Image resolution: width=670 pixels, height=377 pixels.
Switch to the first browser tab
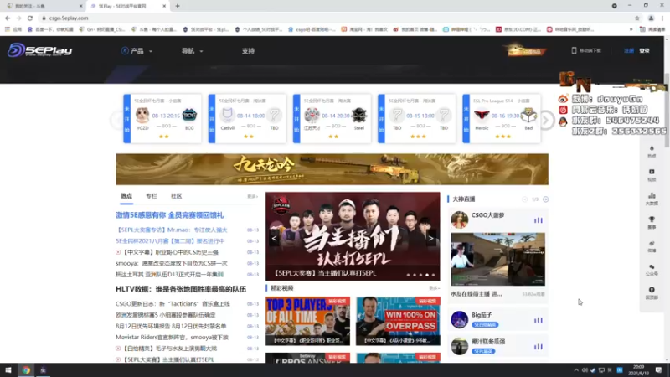44,6
